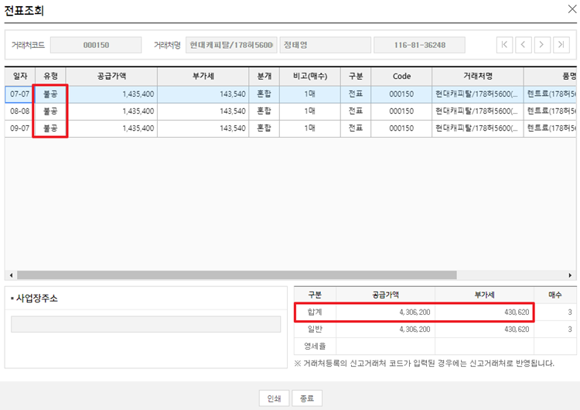The width and height of the screenshot is (580, 410).
Task: Click the 합계 row label in summary
Action: [315, 312]
